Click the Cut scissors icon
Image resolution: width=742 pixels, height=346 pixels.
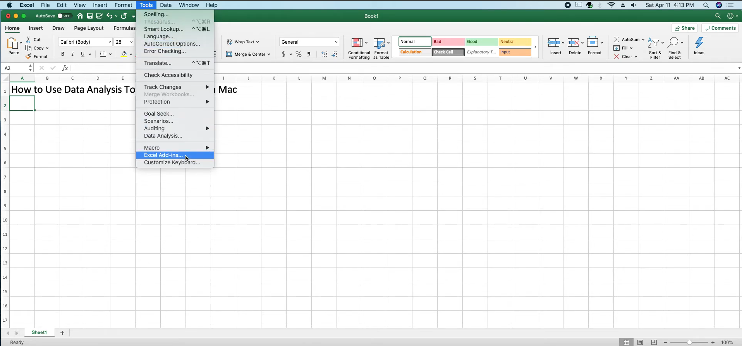(28, 39)
